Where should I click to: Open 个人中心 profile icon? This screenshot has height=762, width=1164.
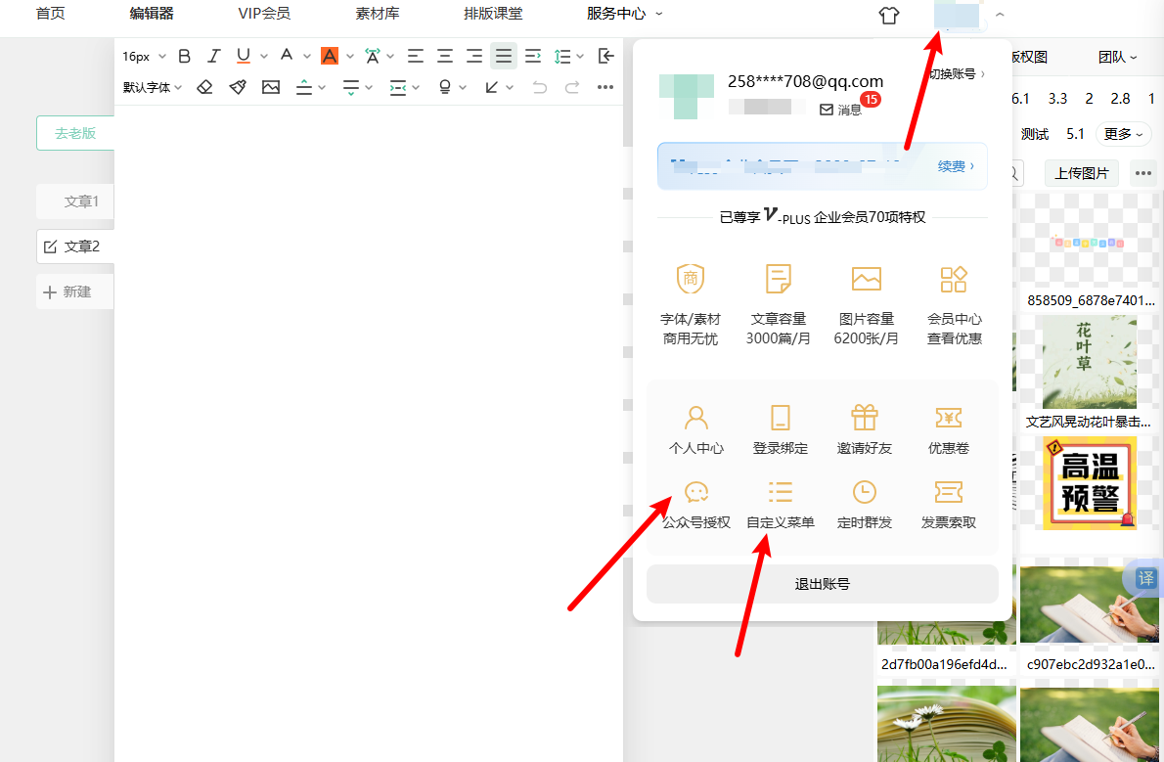(x=695, y=419)
